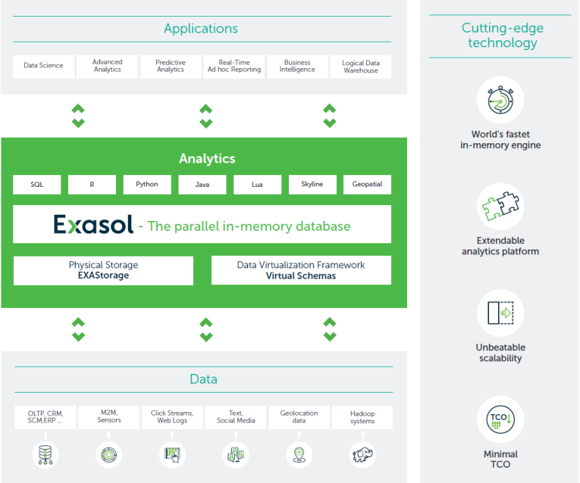This screenshot has width=580, height=483.
Task: Click the stopwatch icon for in-memory engine
Action: tap(501, 100)
